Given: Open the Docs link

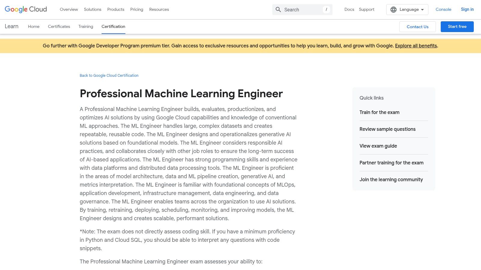Looking at the screenshot, I should tap(349, 10).
